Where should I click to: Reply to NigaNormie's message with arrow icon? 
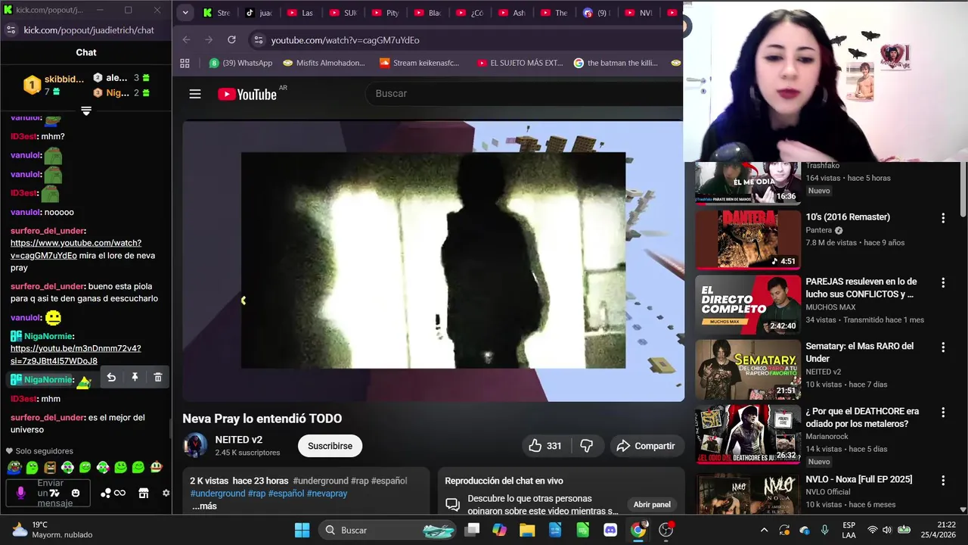click(111, 377)
